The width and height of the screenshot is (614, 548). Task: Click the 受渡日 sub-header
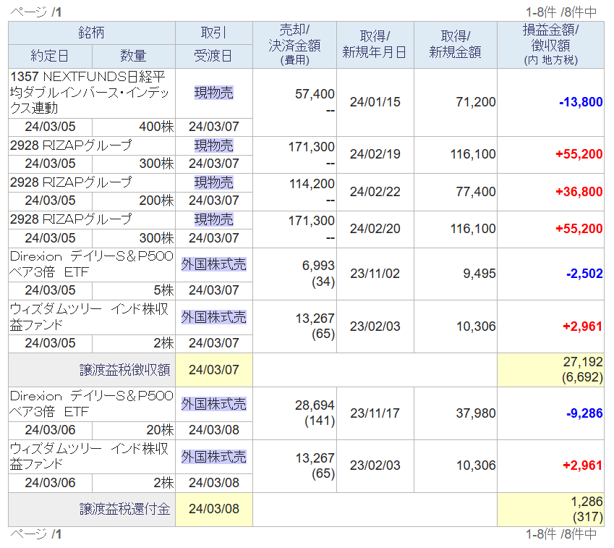click(214, 56)
